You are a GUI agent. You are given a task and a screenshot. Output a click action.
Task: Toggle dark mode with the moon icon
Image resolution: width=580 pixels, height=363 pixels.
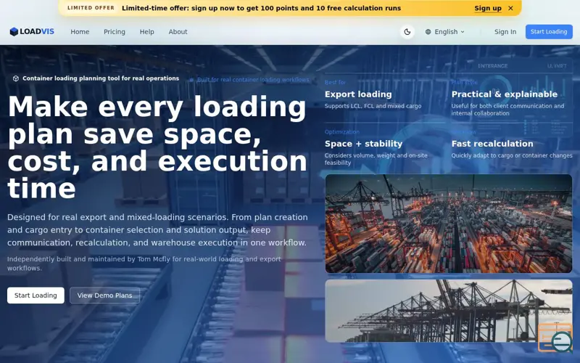[407, 32]
